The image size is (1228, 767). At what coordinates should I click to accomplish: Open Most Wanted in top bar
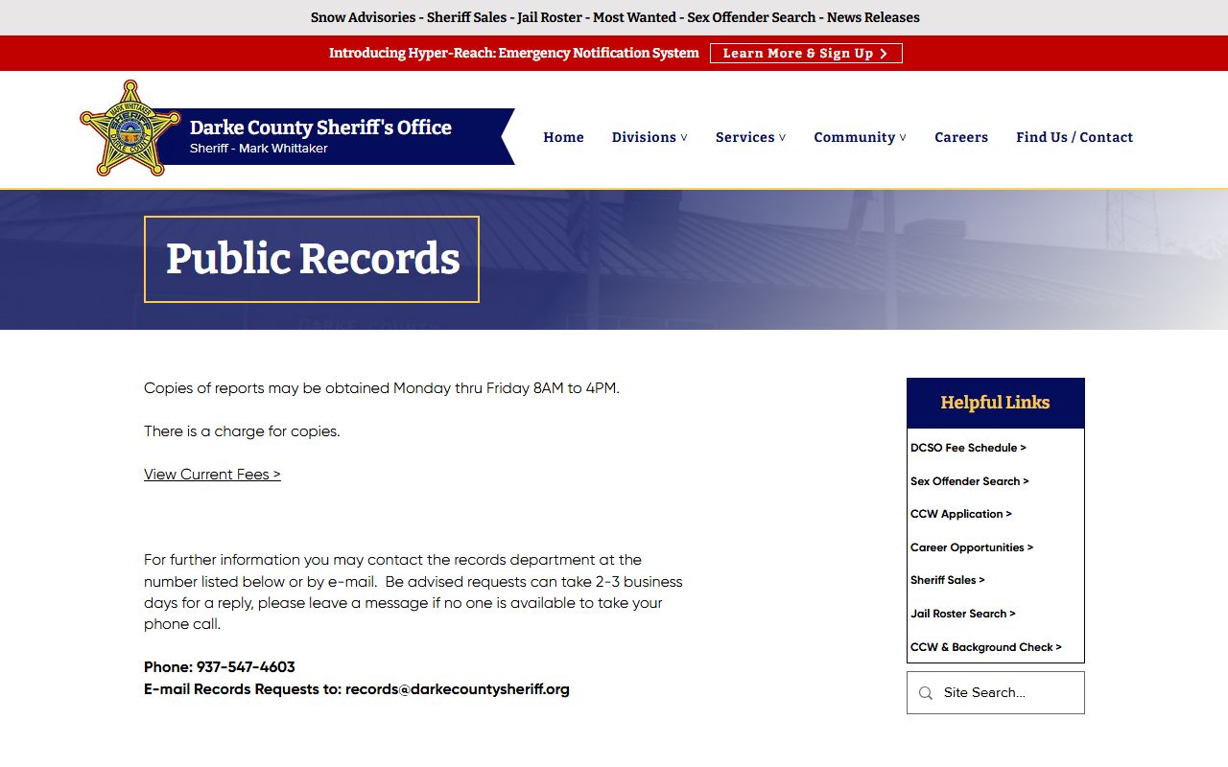coord(634,17)
